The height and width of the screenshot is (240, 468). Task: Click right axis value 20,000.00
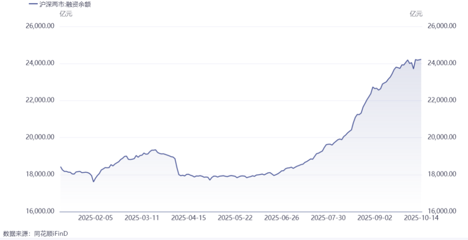[442, 137]
